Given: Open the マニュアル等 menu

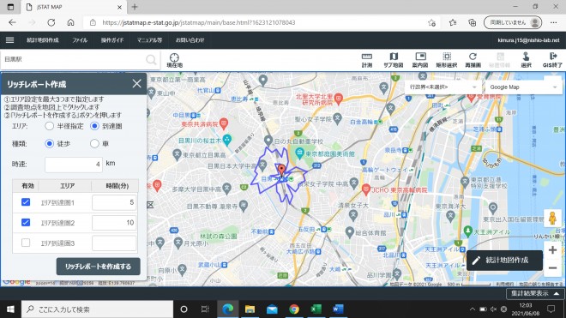Looking at the screenshot, I should coord(149,40).
